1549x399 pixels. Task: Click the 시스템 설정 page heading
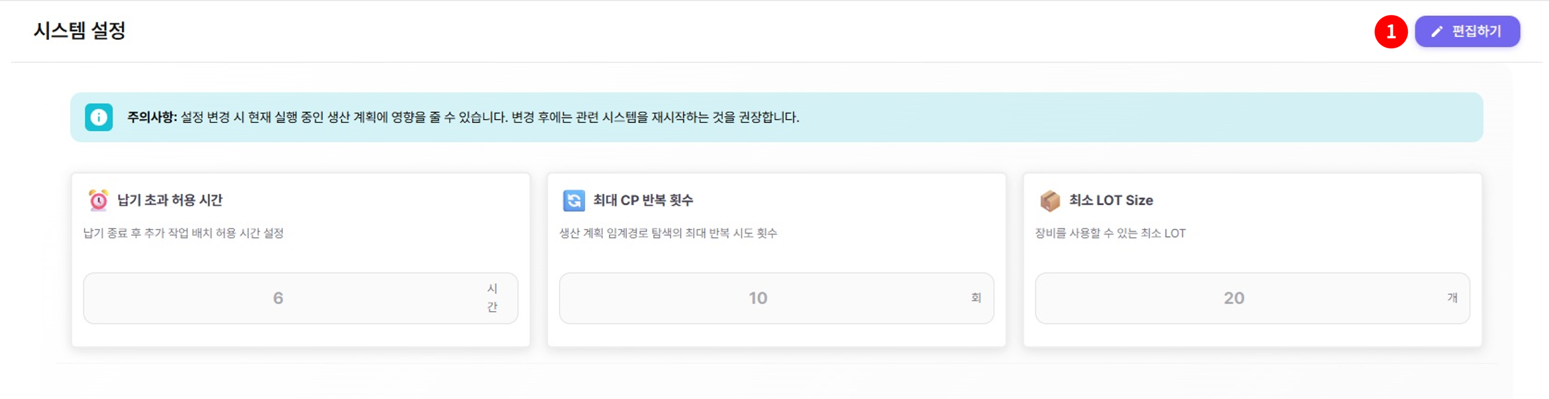pos(80,30)
